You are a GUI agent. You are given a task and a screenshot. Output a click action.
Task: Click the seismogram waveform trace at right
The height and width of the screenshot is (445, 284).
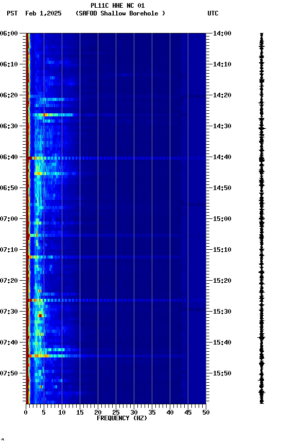pos(261,218)
